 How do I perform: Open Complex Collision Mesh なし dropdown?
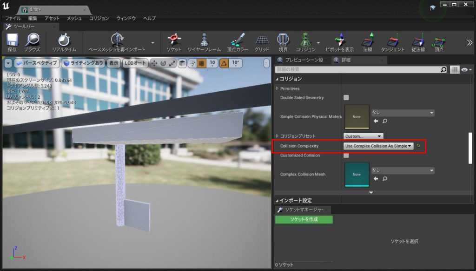coord(403,170)
